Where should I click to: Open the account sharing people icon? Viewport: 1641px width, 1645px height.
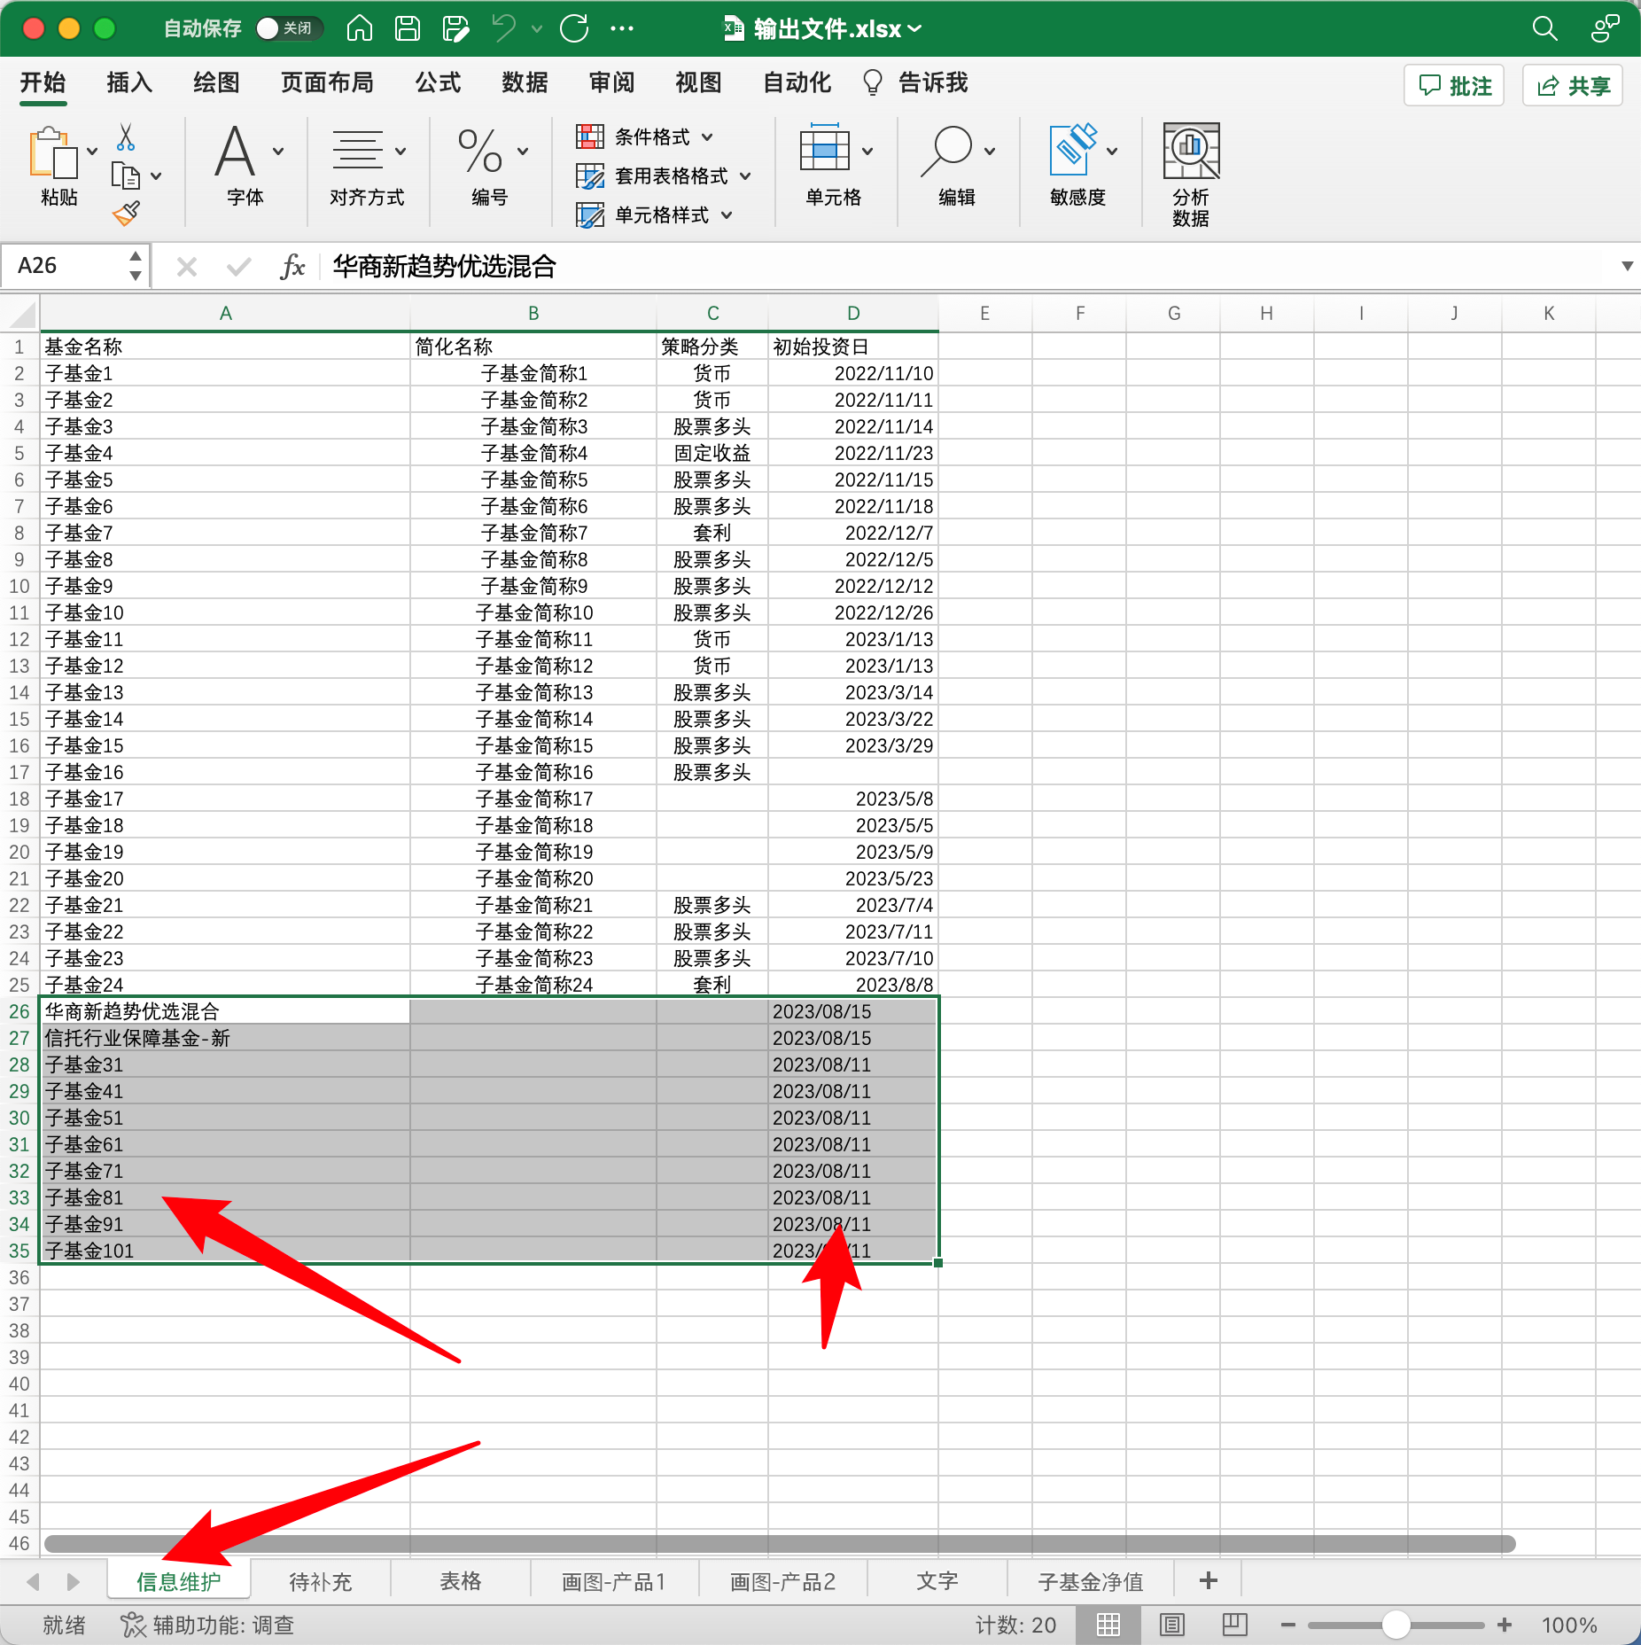coord(1605,28)
